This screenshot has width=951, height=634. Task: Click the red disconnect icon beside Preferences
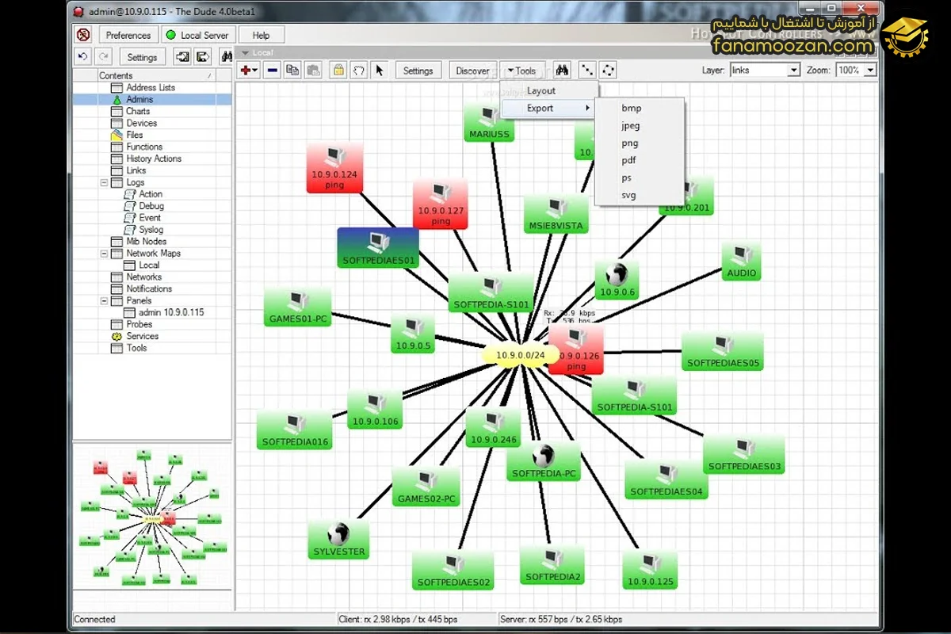83,35
